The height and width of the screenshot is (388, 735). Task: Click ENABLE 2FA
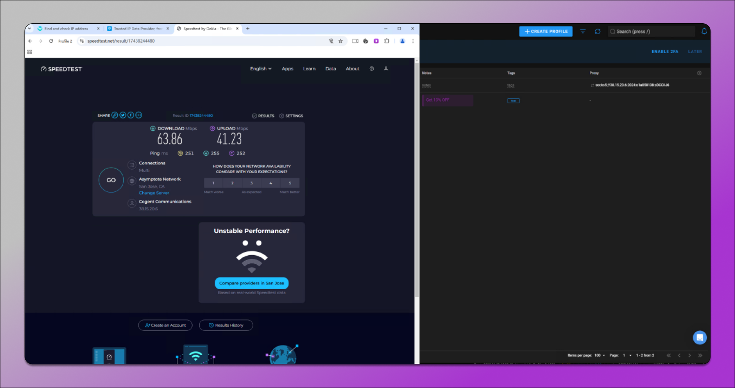point(665,52)
